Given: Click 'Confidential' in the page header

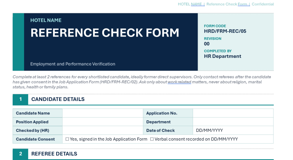Looking at the screenshot, I should point(263,4).
